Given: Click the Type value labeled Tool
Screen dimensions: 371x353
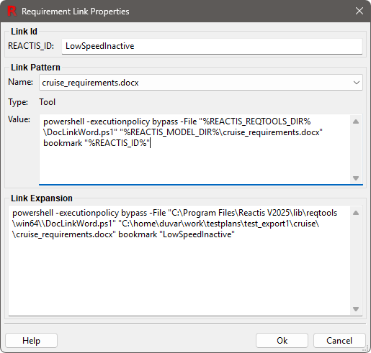Looking at the screenshot, I should tap(48, 102).
